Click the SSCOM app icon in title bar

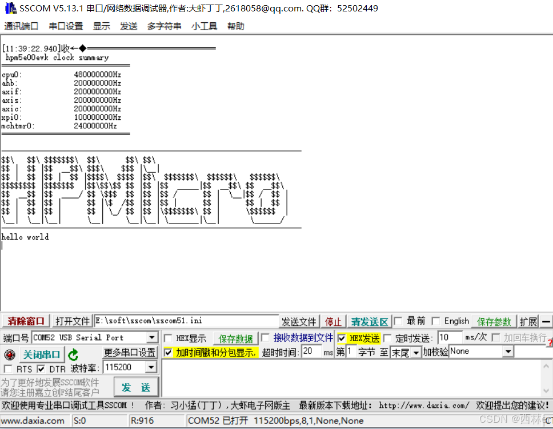(x=10, y=8)
